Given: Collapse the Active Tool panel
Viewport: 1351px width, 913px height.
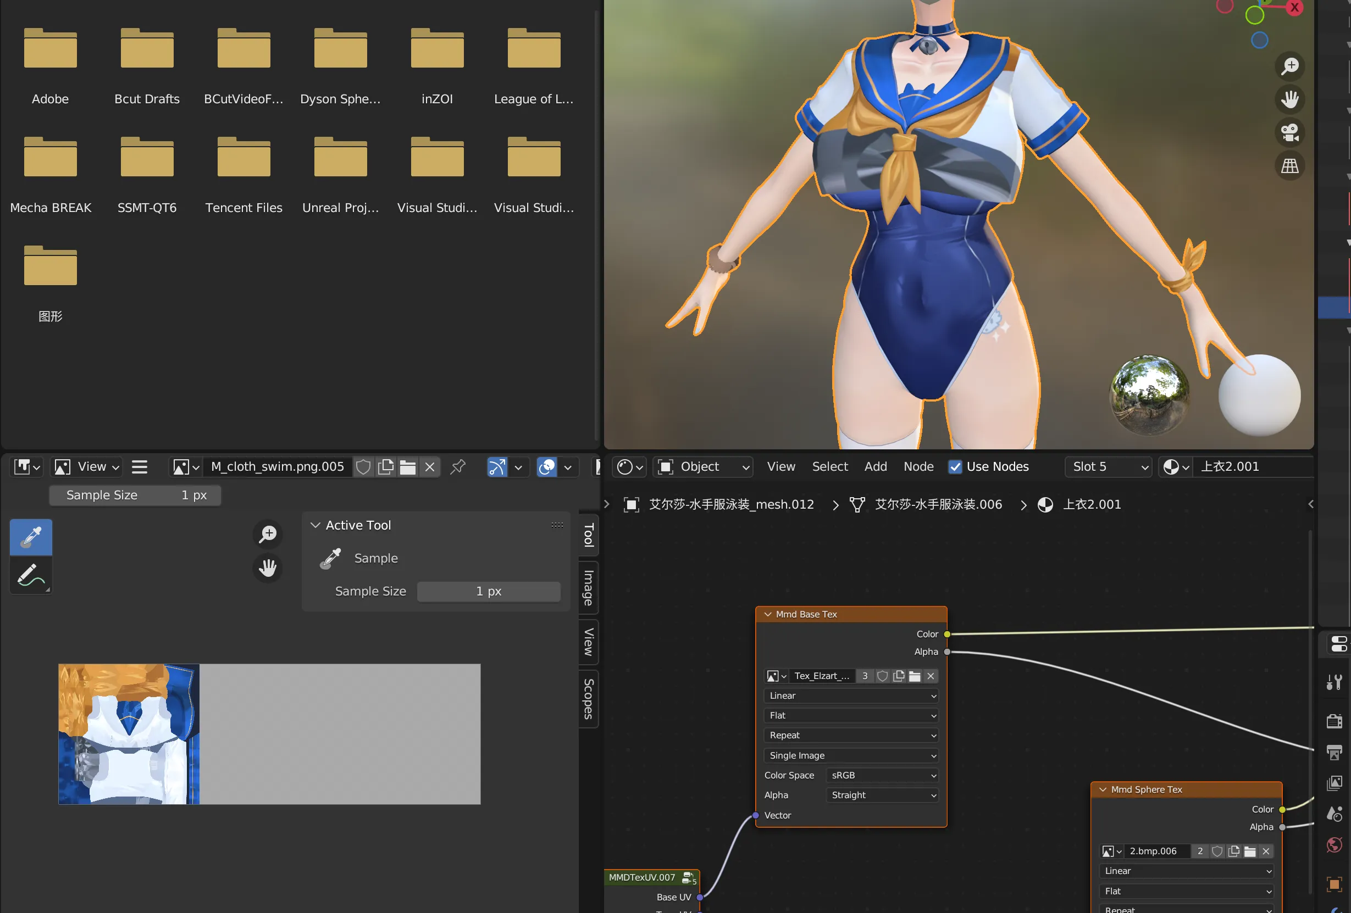Looking at the screenshot, I should [315, 525].
